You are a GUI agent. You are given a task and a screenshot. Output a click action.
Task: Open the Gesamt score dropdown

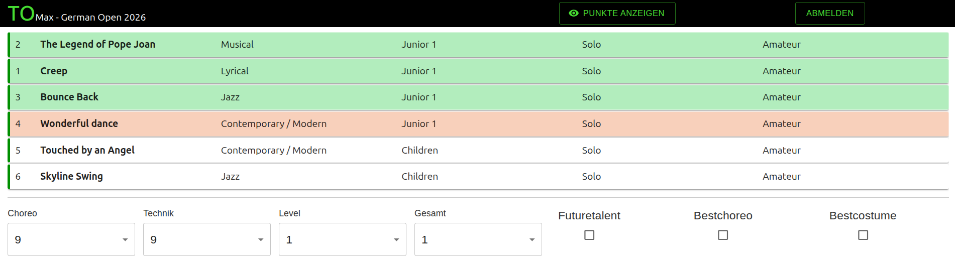pos(478,239)
